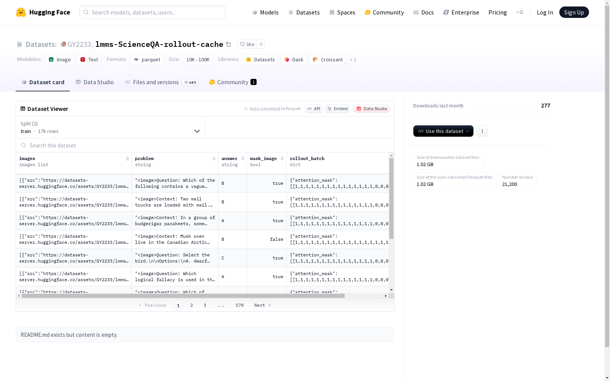Viewport: 610px width, 381px height.
Task: Click the red Data Studio button
Action: [371, 109]
